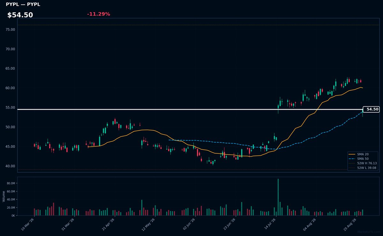The width and height of the screenshot is (383, 236).
Task: Click the 50.00 price axis label
Action: pyautogui.click(x=11, y=127)
